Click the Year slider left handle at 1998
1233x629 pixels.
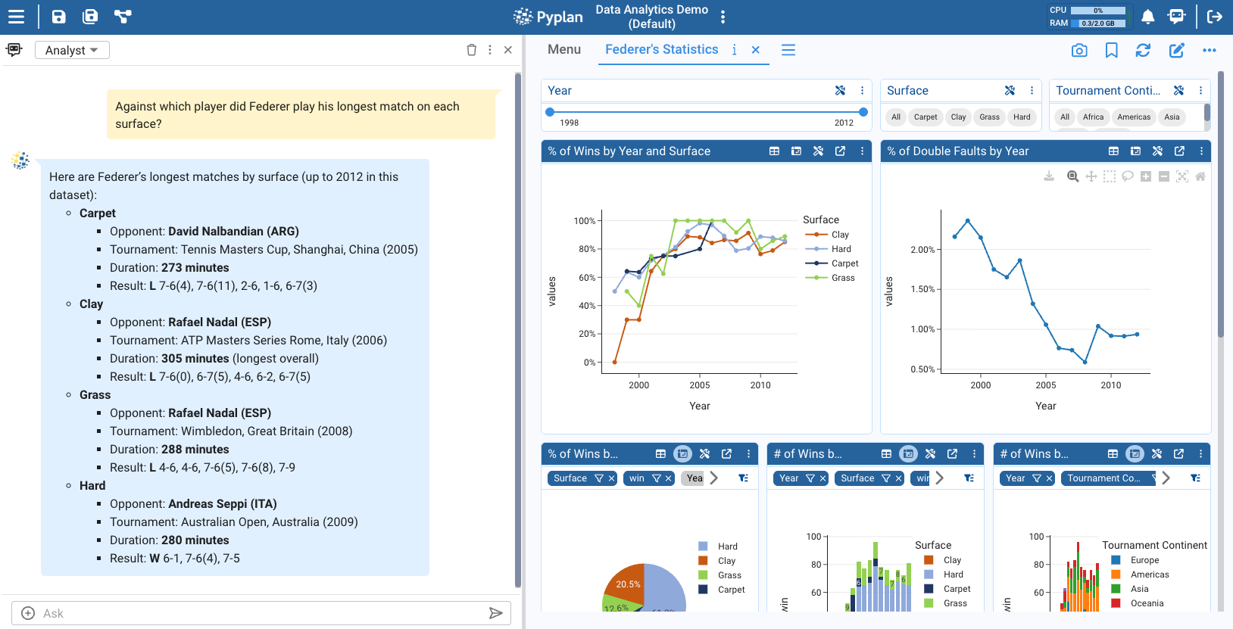point(550,112)
